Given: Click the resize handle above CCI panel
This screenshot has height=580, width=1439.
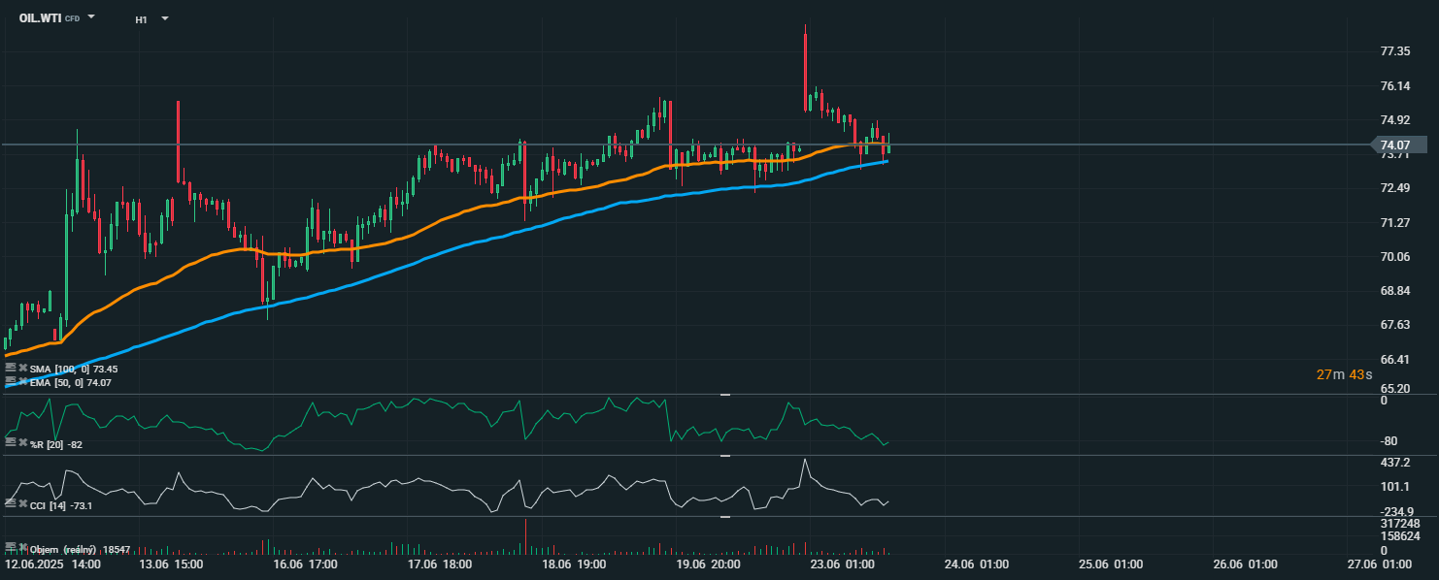Looking at the screenshot, I should [x=724, y=456].
